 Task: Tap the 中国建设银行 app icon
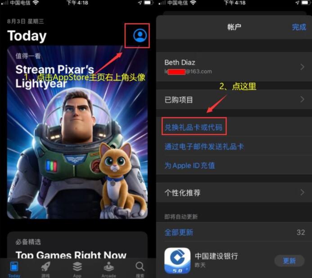tap(177, 260)
